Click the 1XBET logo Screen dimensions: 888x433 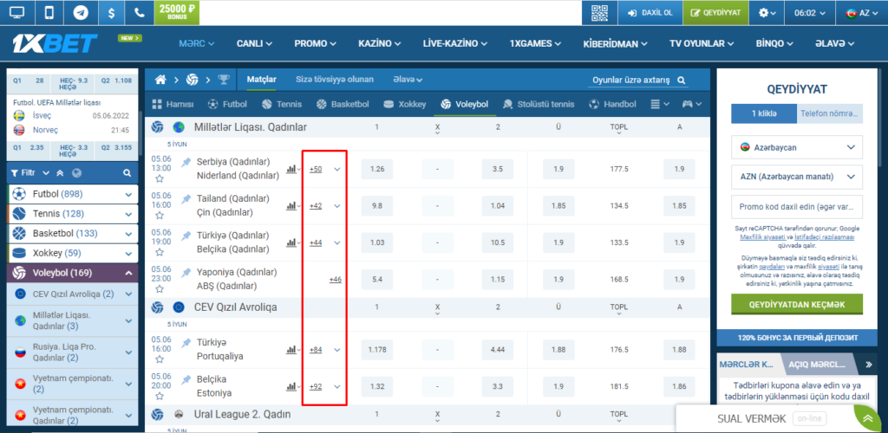tap(55, 43)
